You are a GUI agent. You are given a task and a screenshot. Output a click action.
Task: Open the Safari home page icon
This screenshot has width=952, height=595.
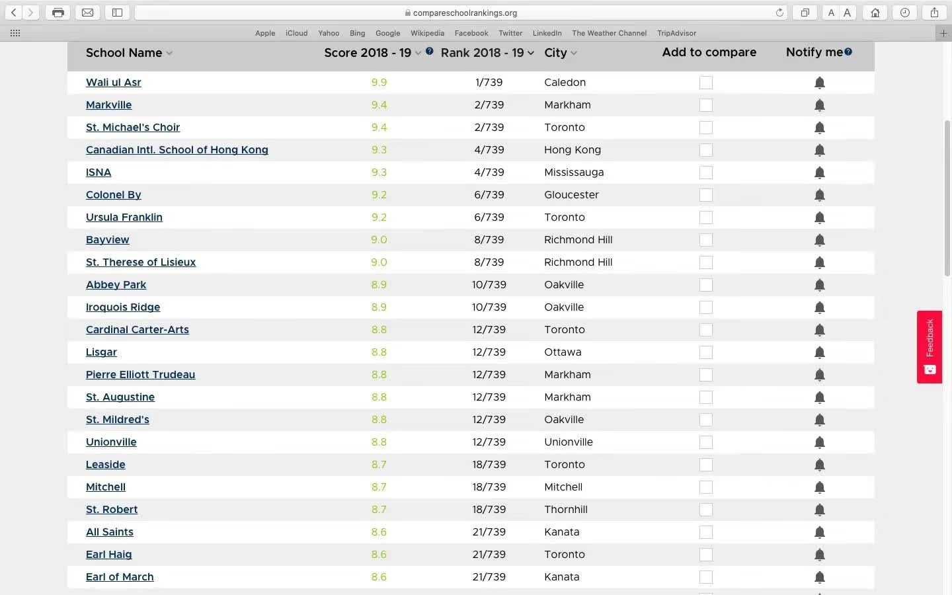click(x=875, y=13)
